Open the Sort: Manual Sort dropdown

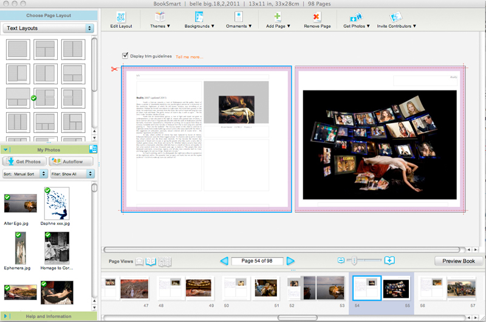[24, 173]
